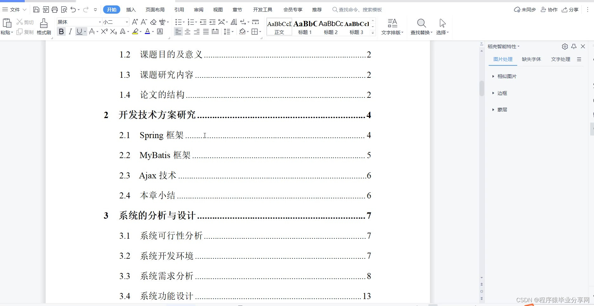Undo the last action

[x=73, y=10]
